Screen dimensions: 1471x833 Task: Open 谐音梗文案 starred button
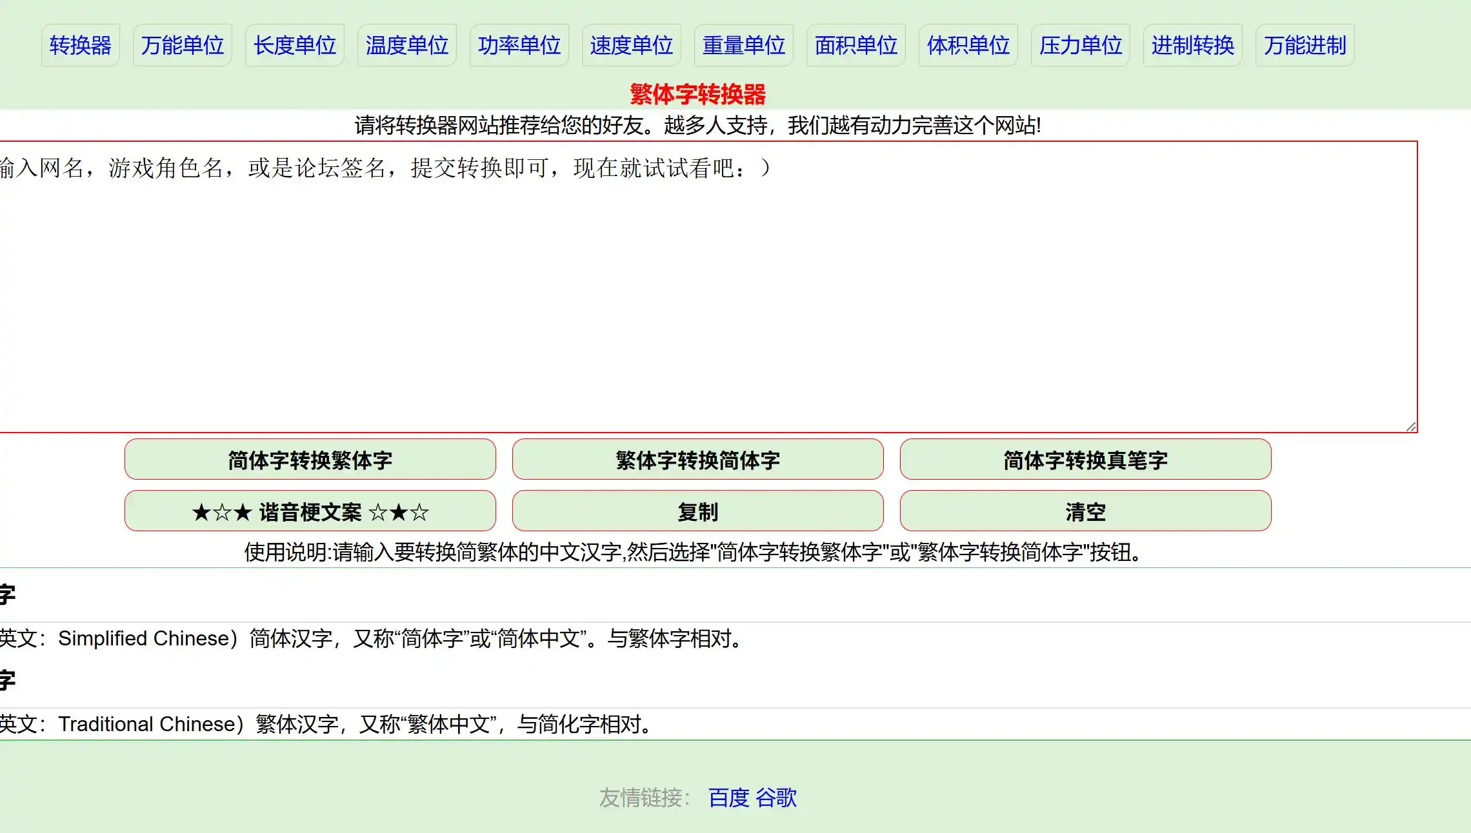310,511
